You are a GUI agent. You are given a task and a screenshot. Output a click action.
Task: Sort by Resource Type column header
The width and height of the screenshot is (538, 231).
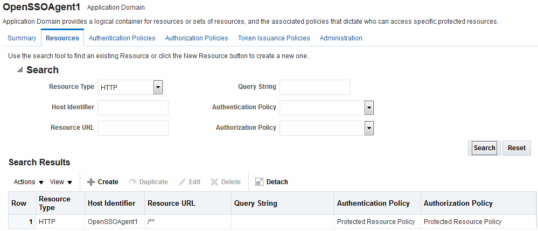click(x=60, y=203)
